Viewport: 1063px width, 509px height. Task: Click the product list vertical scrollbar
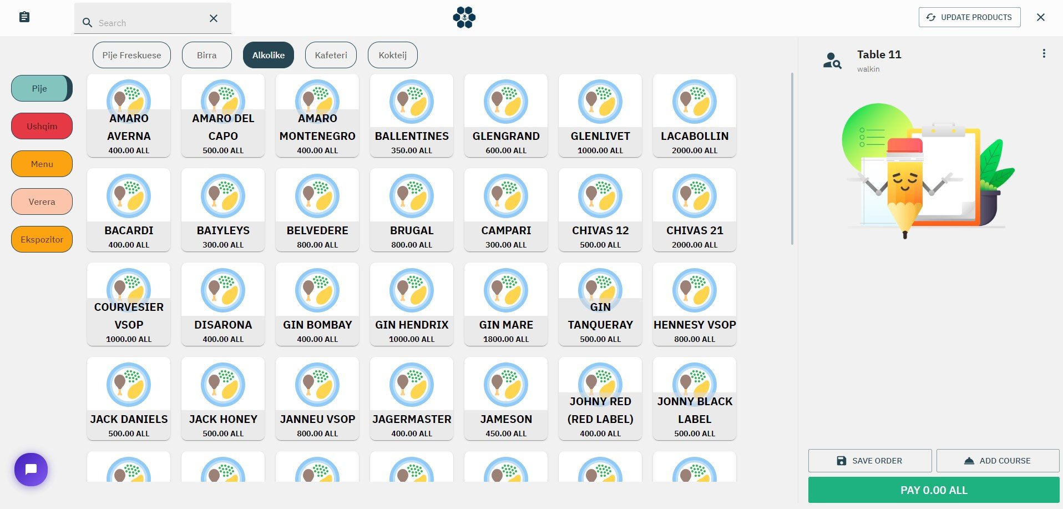792,158
